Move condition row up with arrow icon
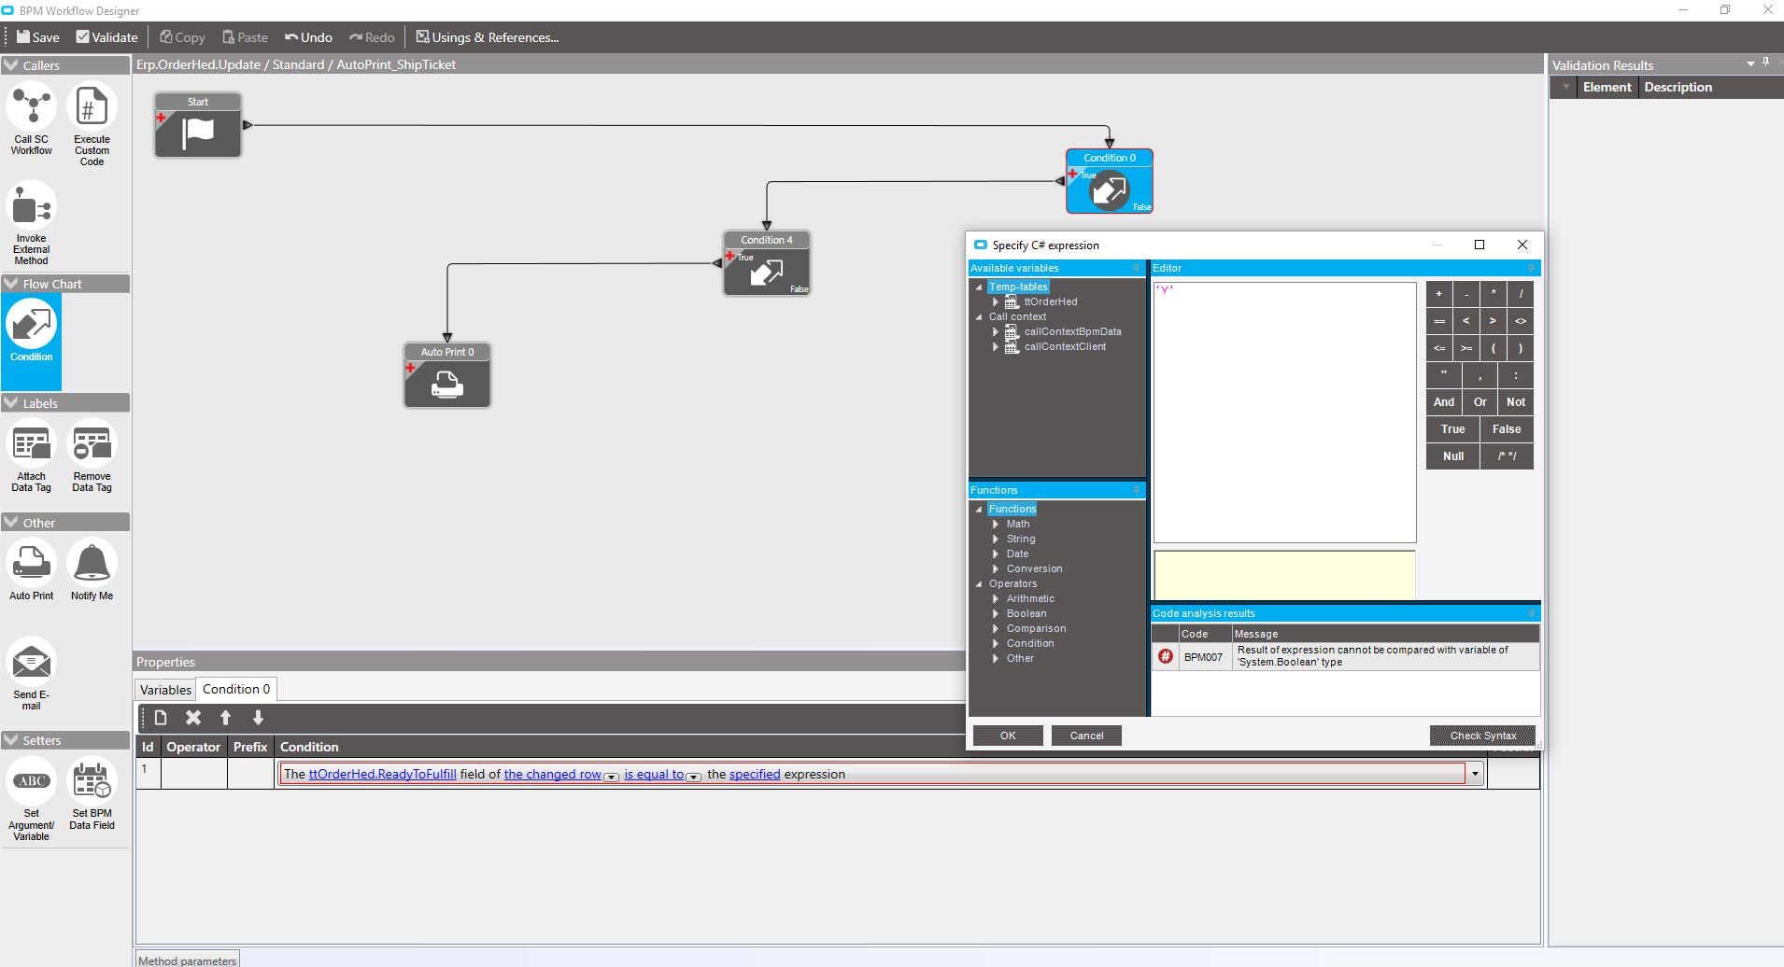Image resolution: width=1784 pixels, height=967 pixels. 225,718
